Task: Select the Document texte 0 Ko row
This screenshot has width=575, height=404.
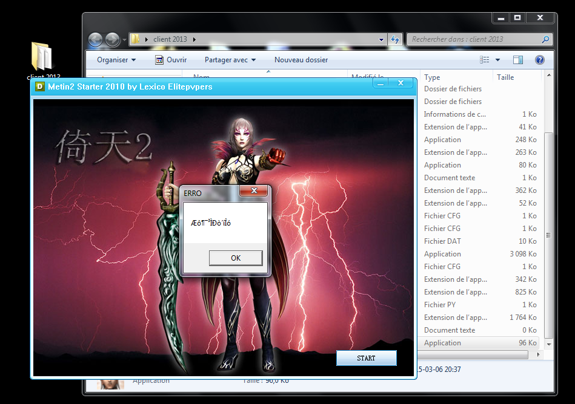Action: (x=479, y=330)
